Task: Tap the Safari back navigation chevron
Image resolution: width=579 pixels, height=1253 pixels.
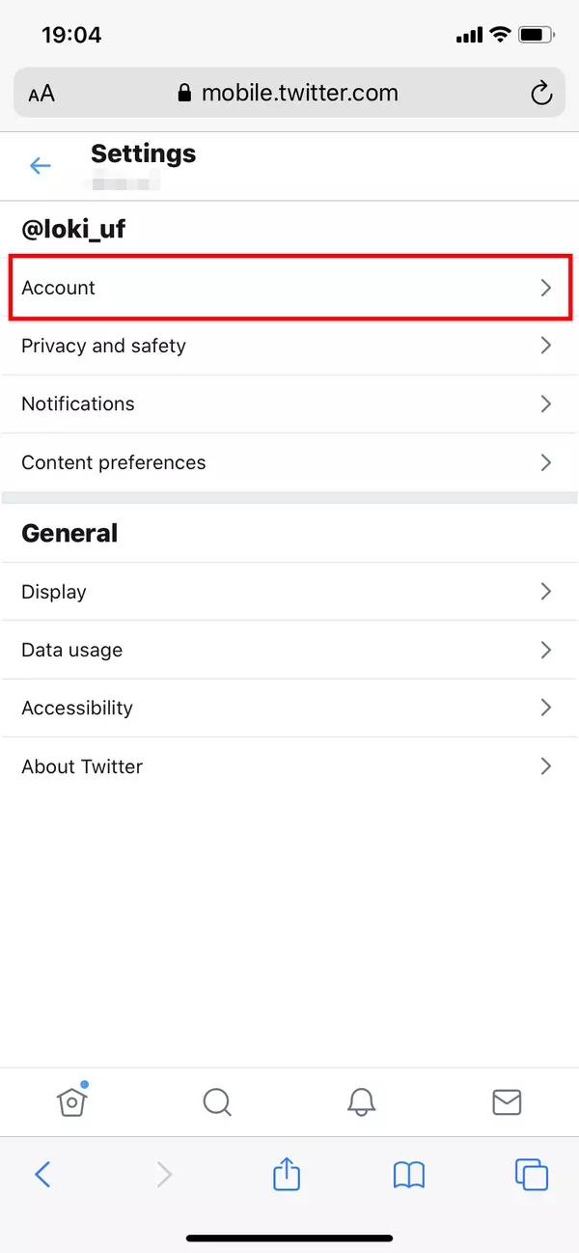Action: point(42,1175)
